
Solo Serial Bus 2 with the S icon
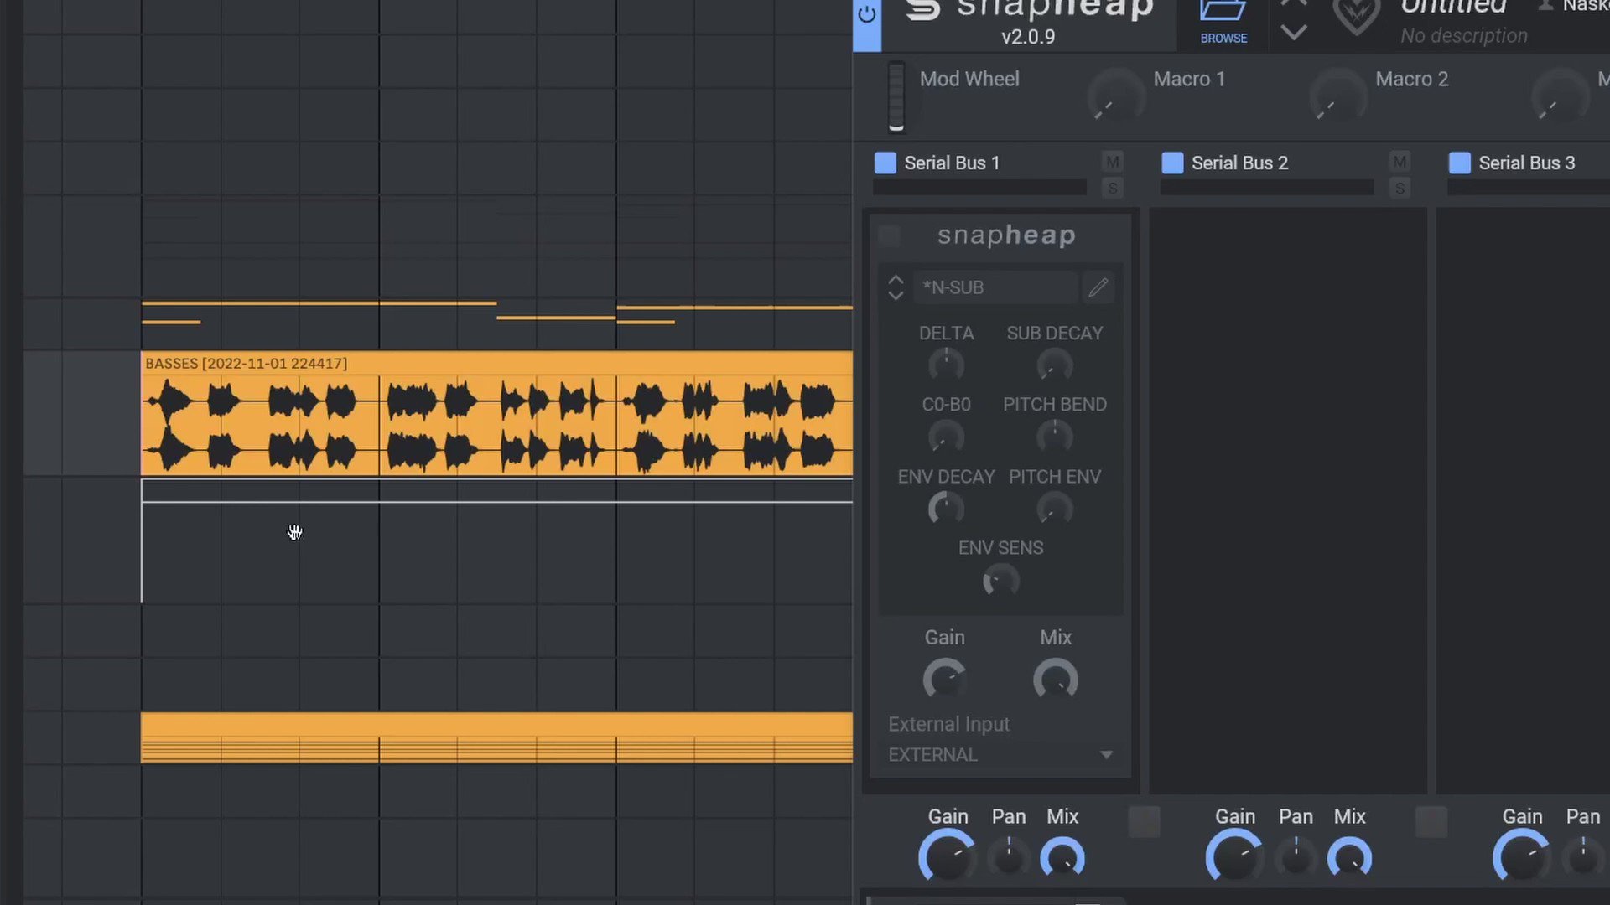1400,189
